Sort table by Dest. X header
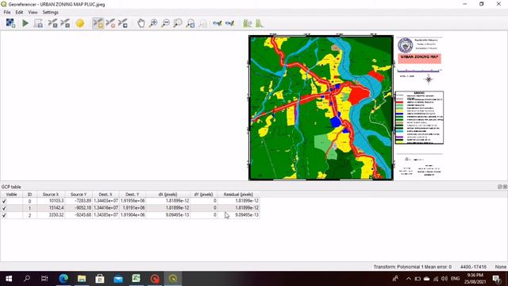This screenshot has width=508, height=286. click(106, 194)
